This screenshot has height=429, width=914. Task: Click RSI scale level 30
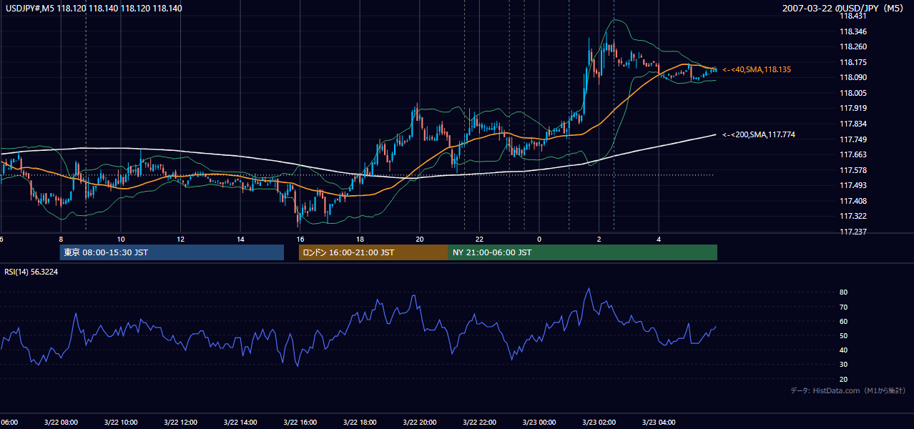(843, 365)
